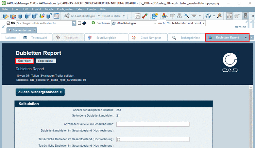Click the Anzahl der Bauteile im Gesamtbestand field
The width and height of the screenshot is (255, 148).
coord(153,124)
